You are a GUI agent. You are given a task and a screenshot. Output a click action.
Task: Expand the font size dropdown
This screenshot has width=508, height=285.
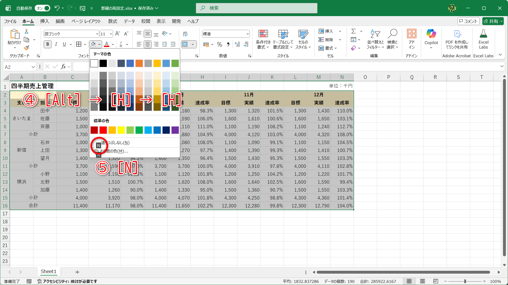tap(111, 34)
